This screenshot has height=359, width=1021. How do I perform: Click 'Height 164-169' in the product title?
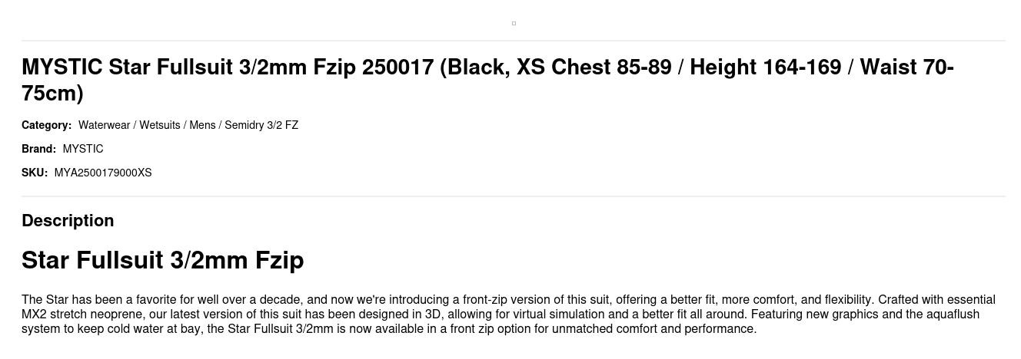765,68
